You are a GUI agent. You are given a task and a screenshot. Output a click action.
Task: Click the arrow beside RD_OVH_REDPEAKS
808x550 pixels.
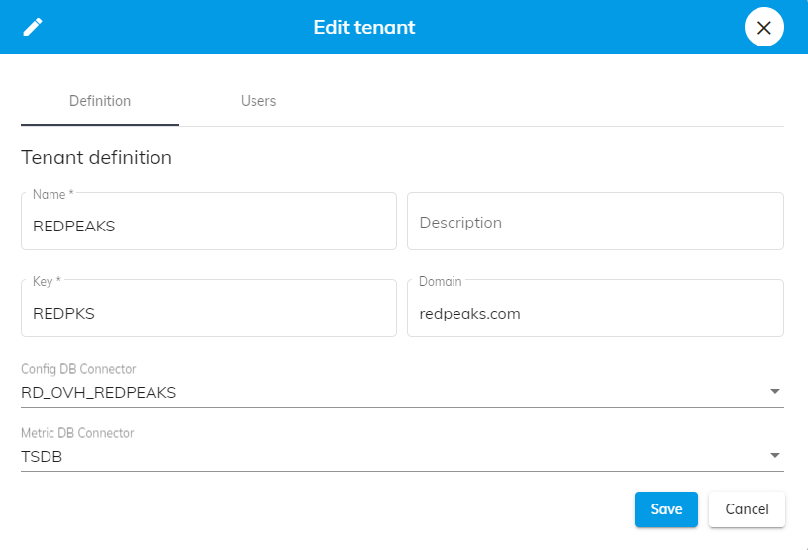coord(774,392)
